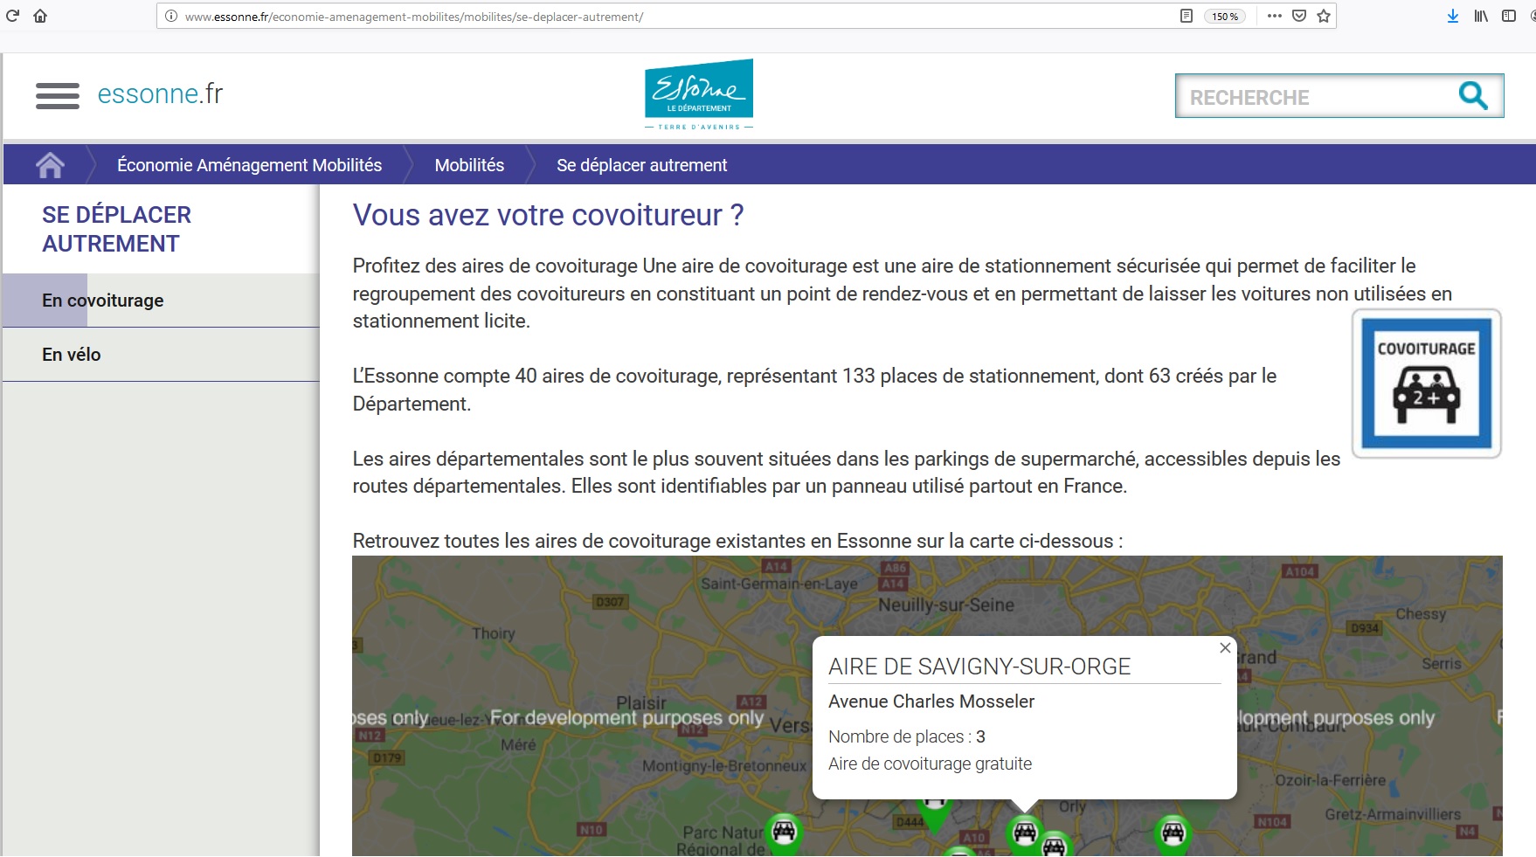Open the hamburger menu next to essonne.fr
The width and height of the screenshot is (1536, 857).
click(x=58, y=95)
